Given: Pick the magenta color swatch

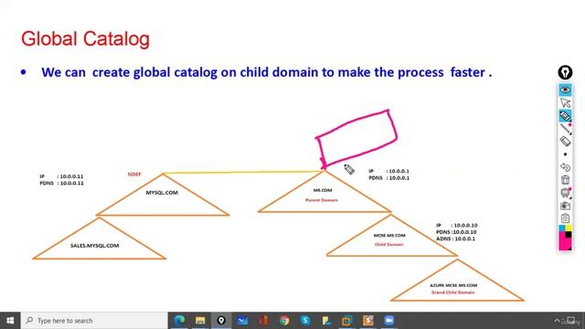Looking at the screenshot, I should pos(563,241).
